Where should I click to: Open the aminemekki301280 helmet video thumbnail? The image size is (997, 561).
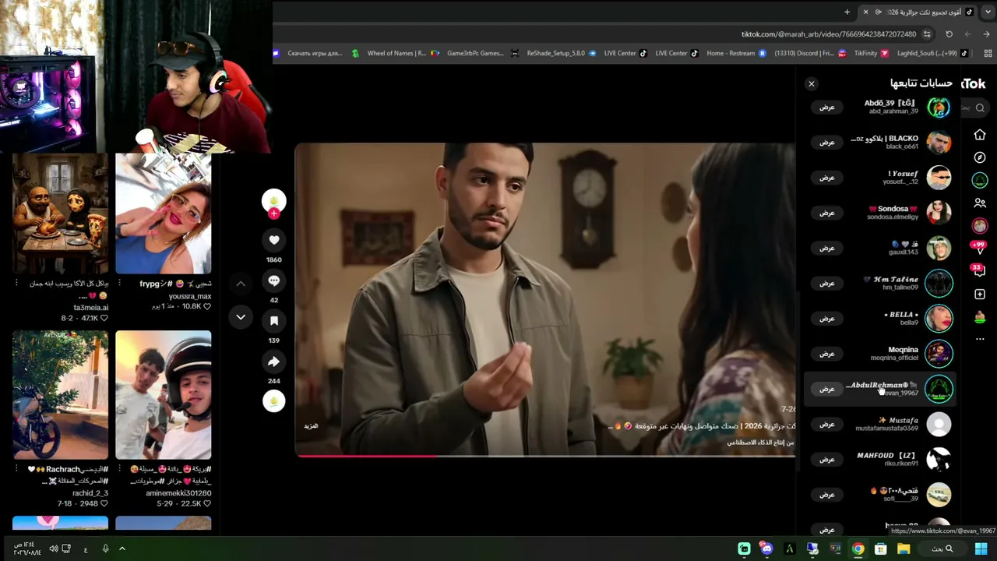(164, 395)
